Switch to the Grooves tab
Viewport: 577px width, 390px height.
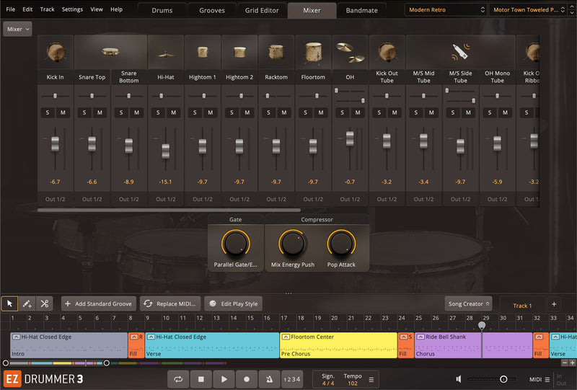tap(211, 10)
